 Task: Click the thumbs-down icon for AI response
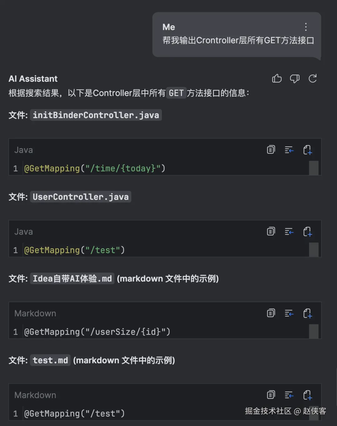point(295,79)
